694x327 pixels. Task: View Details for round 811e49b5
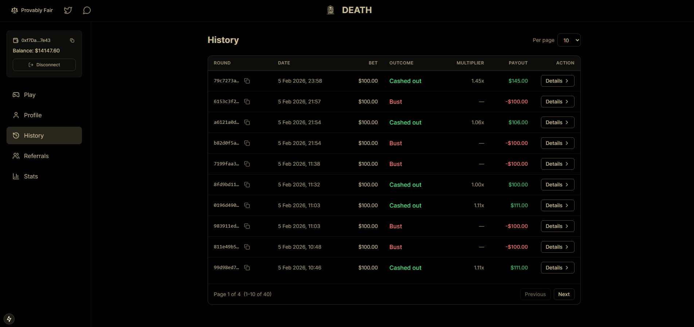tap(557, 247)
